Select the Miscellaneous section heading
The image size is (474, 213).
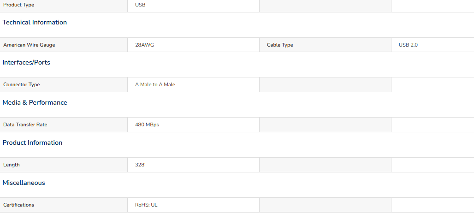[24, 183]
